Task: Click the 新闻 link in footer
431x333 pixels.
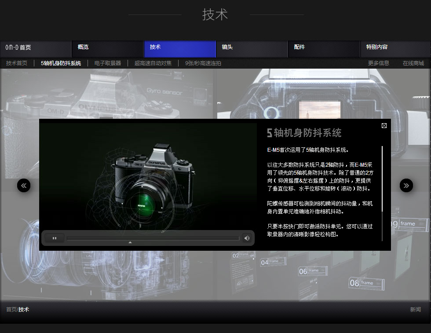Action: tap(415, 310)
